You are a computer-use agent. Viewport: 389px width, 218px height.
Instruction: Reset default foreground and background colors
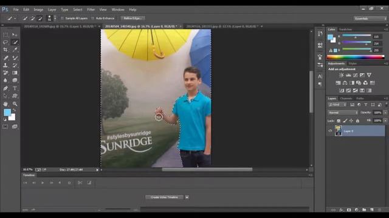(5, 119)
